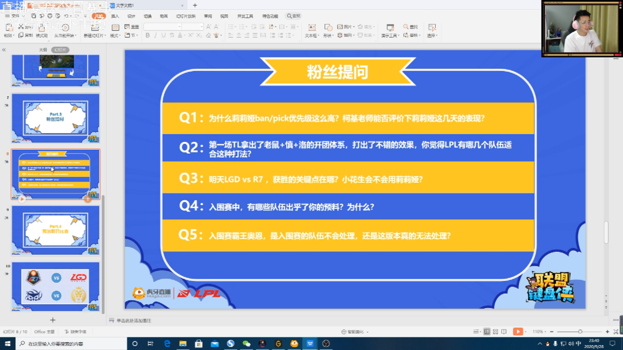Switch to the Transitions (切换) ribbon tab
This screenshot has width=623, height=350.
coord(148,16)
